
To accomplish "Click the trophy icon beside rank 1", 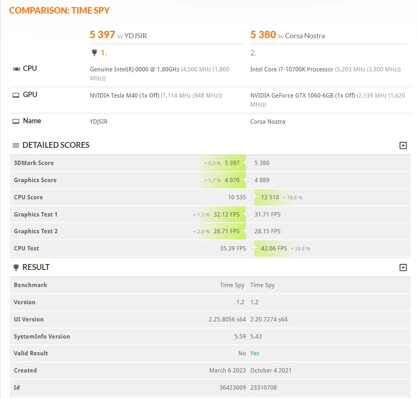I will pos(94,53).
